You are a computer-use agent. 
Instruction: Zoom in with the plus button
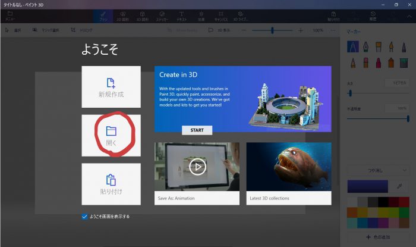(x=300, y=30)
